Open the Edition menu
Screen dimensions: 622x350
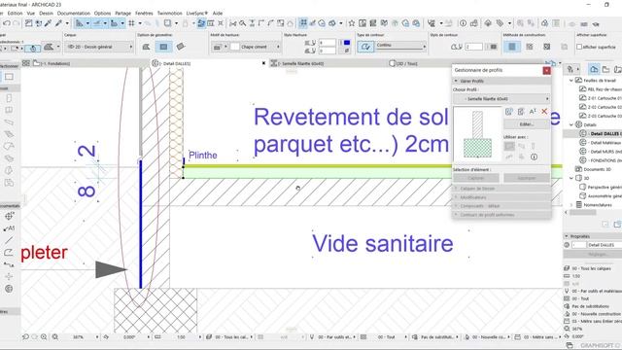point(15,13)
